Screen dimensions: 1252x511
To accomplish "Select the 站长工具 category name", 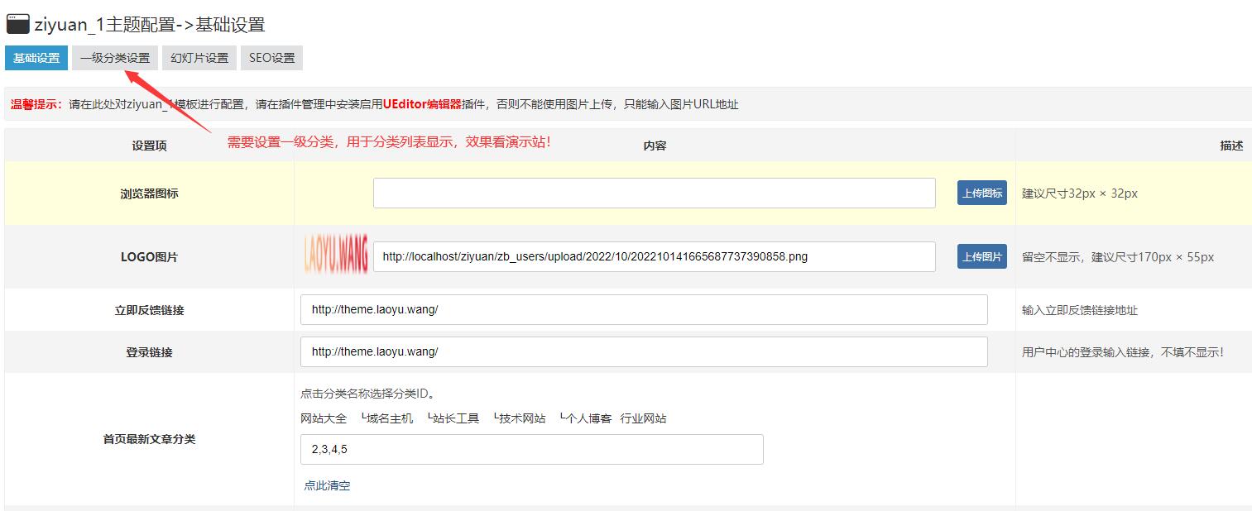I will tap(456, 418).
